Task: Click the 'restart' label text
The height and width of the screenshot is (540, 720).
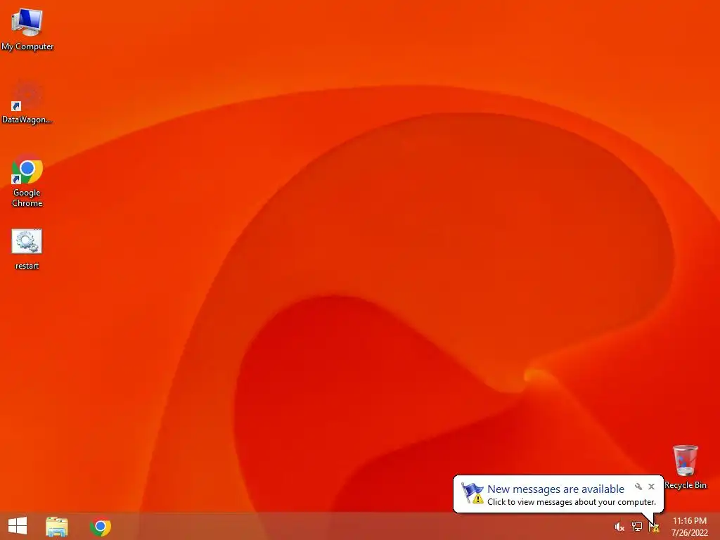Action: [x=27, y=266]
